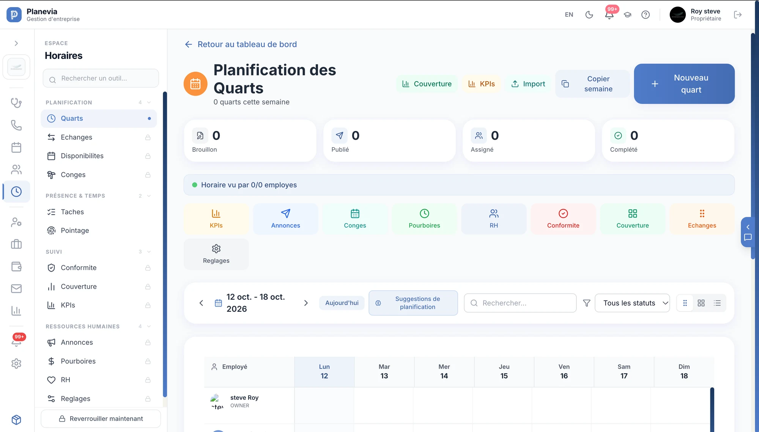Click the cube icon at rail bottom
The height and width of the screenshot is (432, 759).
pyautogui.click(x=16, y=419)
